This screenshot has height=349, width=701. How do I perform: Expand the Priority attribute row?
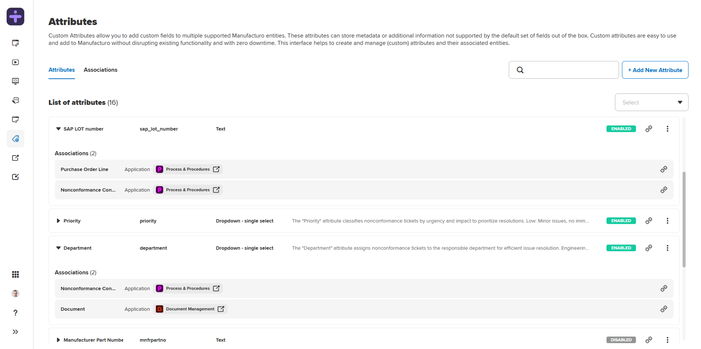(x=58, y=221)
